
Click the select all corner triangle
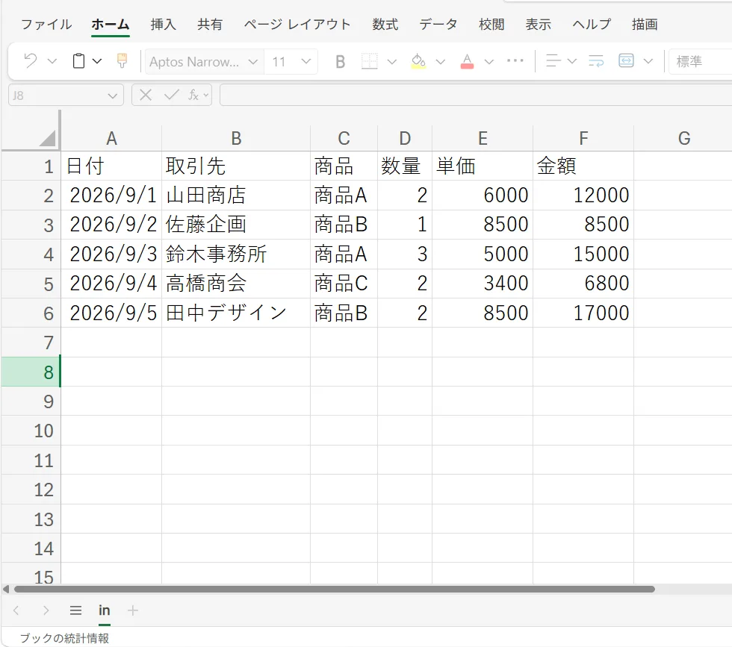point(46,138)
